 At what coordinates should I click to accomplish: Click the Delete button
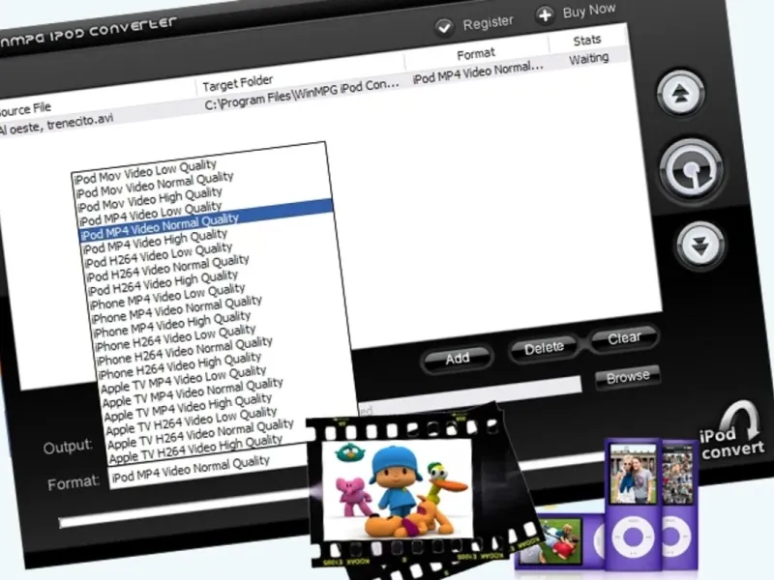coord(544,348)
